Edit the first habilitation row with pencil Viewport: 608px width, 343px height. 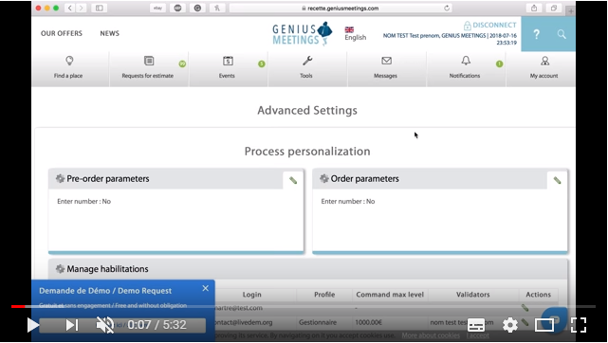525,308
